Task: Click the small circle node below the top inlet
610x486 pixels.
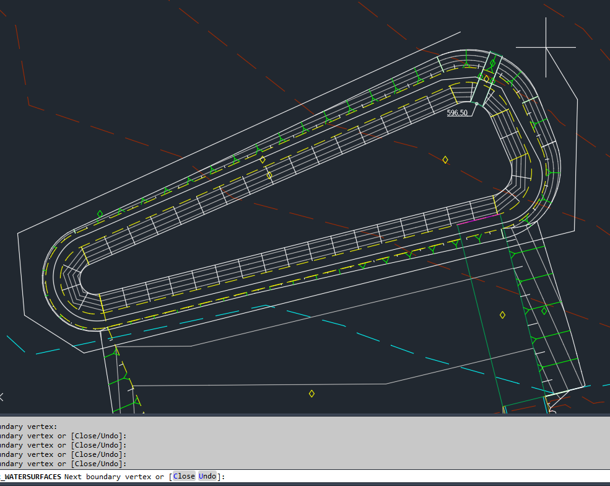Action: click(x=476, y=104)
